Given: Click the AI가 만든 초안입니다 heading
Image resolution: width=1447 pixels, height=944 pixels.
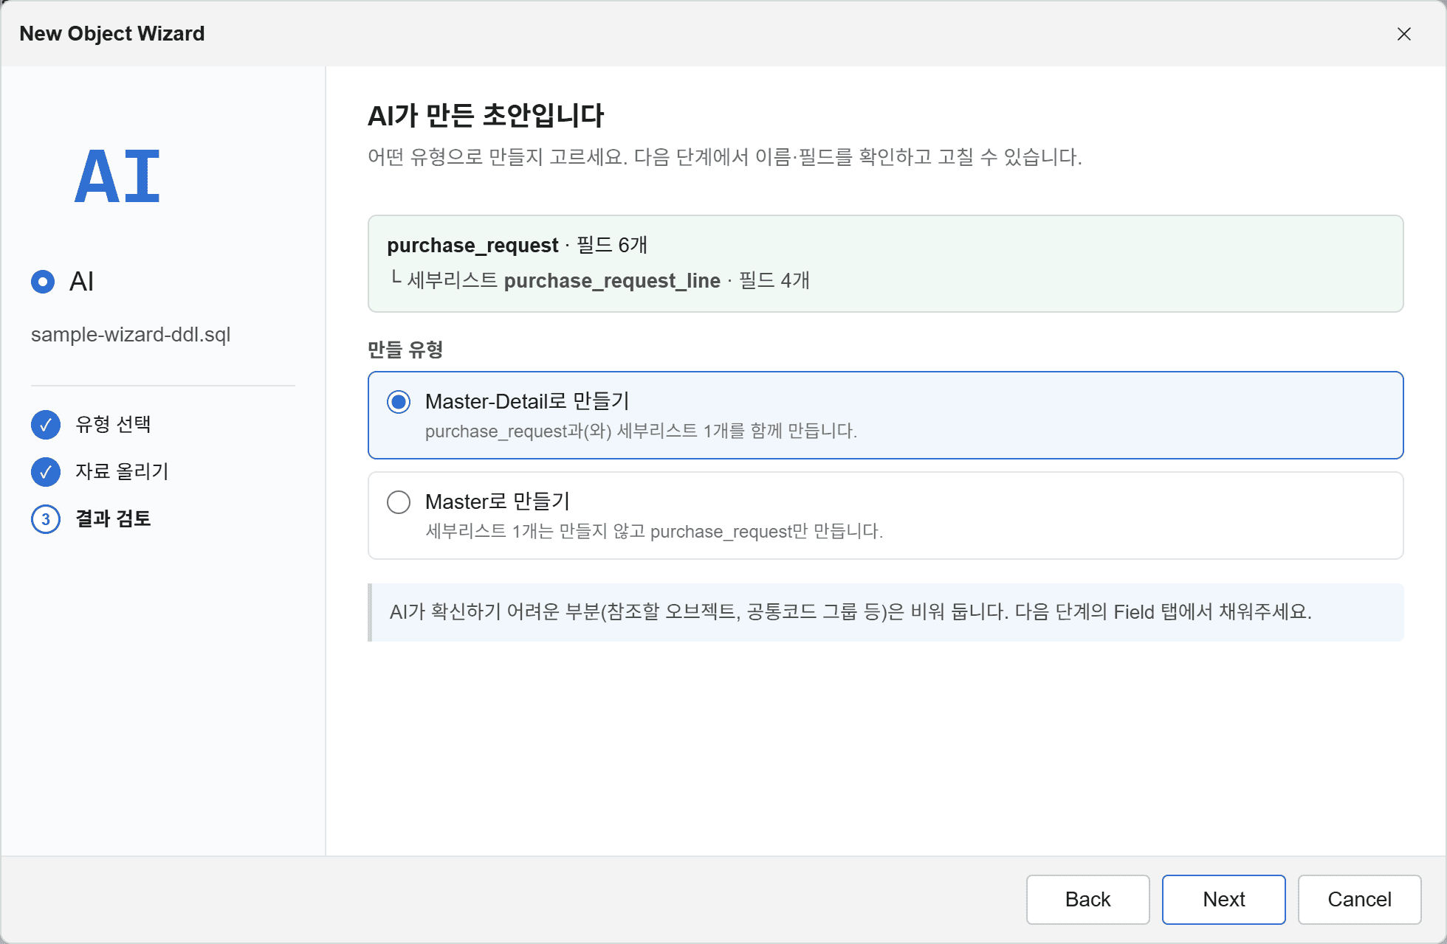Looking at the screenshot, I should tap(486, 116).
